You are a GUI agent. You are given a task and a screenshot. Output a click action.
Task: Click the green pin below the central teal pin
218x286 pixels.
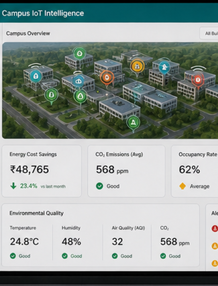tap(80, 96)
